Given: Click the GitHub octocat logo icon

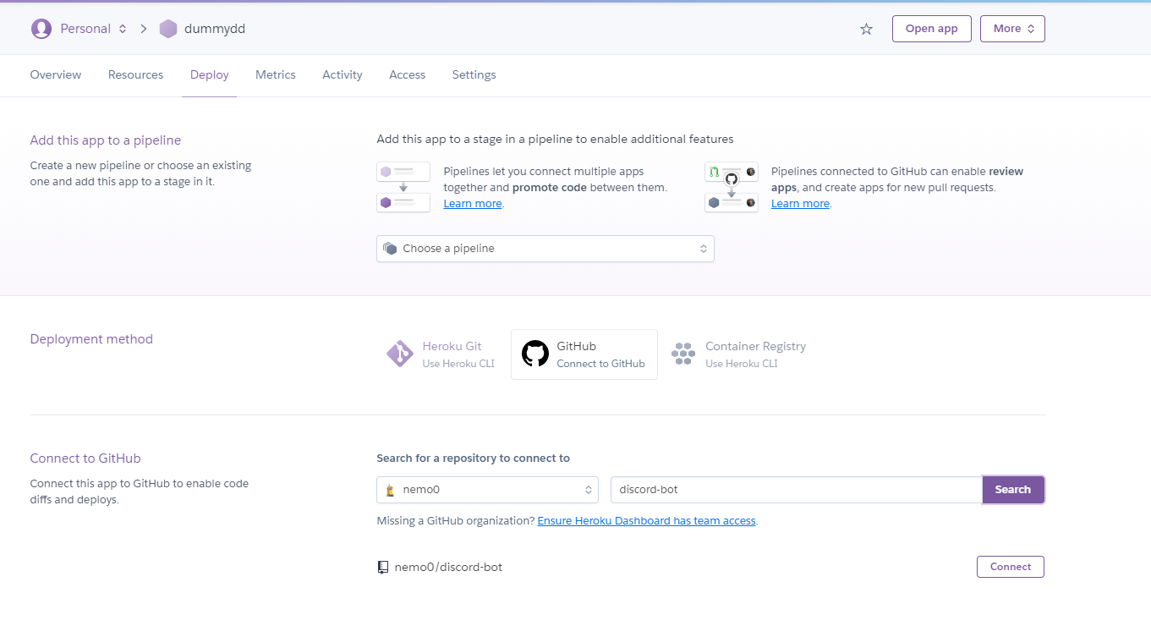Looking at the screenshot, I should (535, 354).
